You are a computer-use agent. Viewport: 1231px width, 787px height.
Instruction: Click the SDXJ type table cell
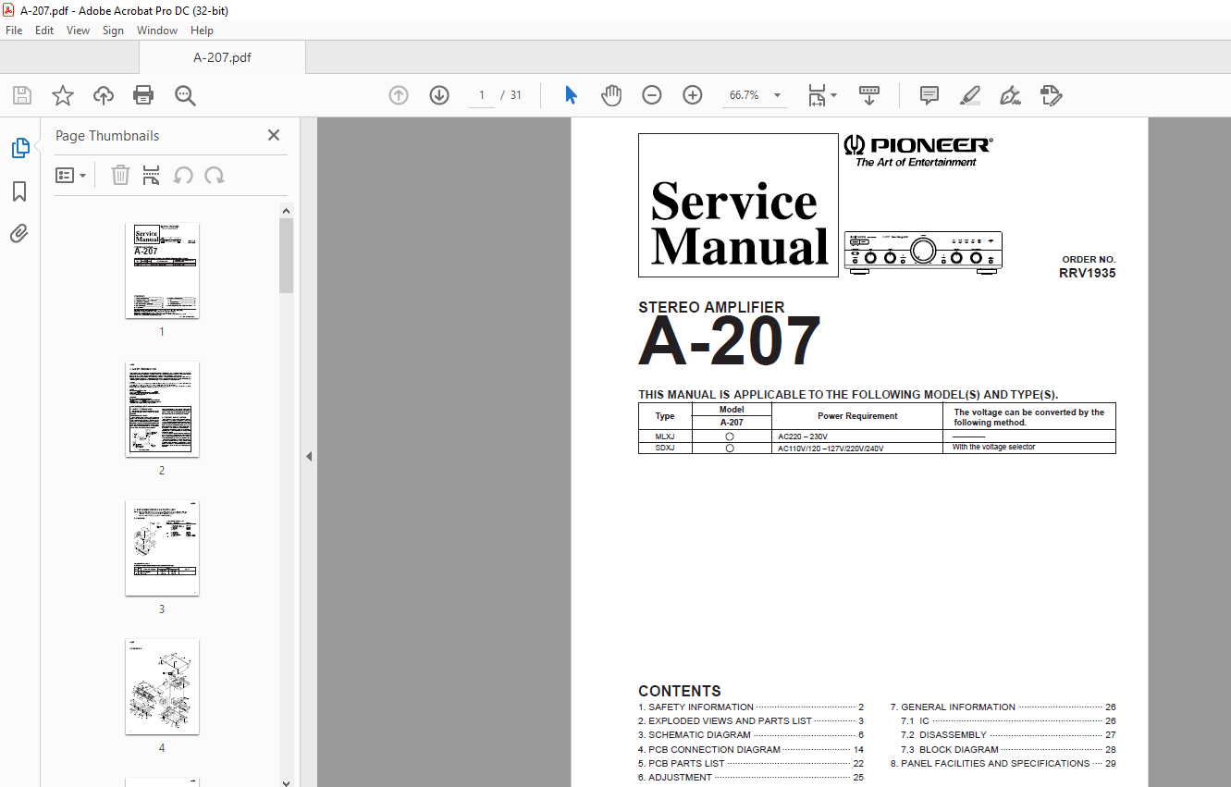(x=665, y=448)
